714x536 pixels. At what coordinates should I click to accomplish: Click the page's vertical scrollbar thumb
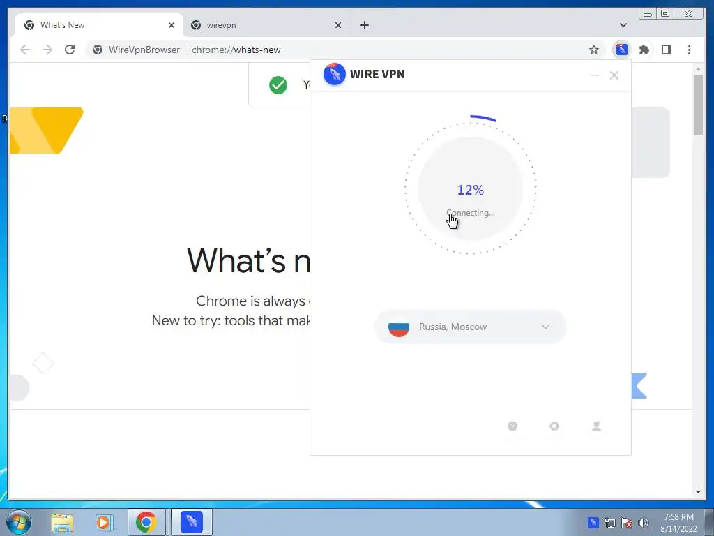point(698,105)
